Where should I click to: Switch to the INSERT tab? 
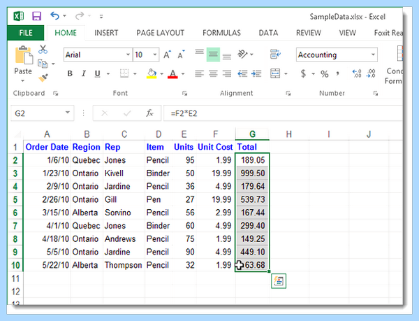(x=106, y=33)
